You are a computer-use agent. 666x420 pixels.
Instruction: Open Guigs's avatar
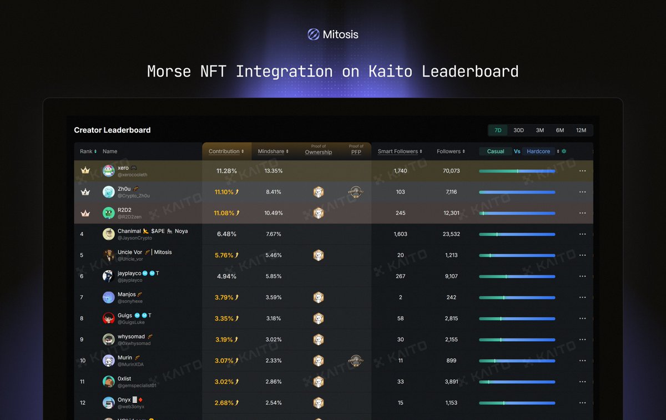[109, 318]
